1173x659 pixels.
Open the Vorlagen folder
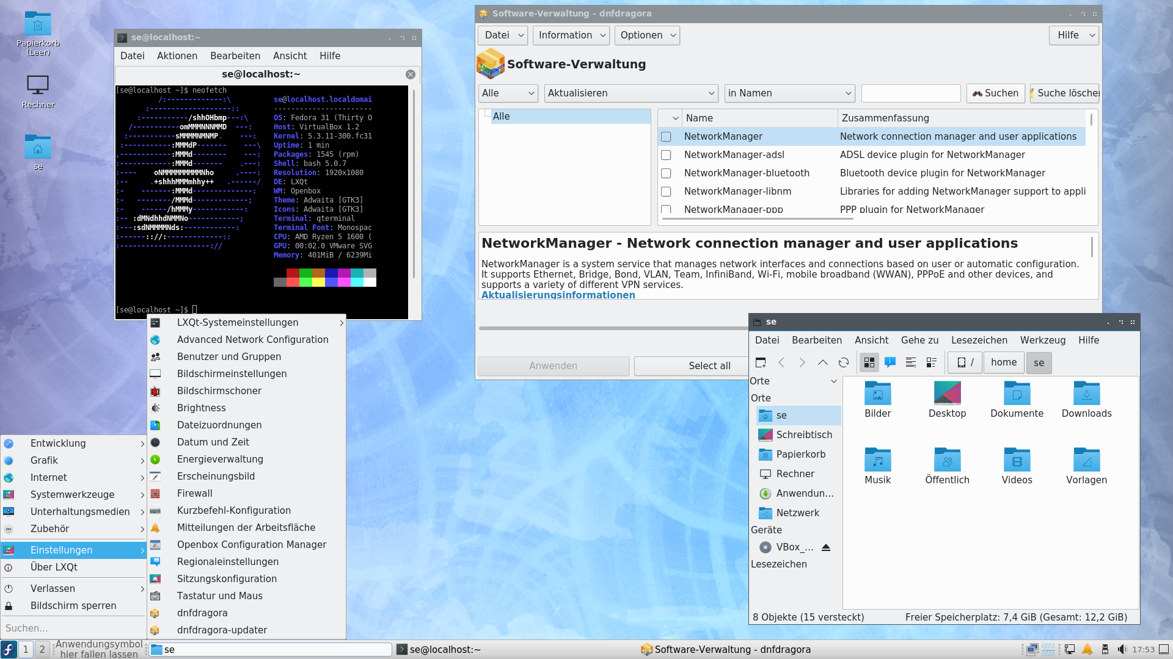click(x=1087, y=466)
